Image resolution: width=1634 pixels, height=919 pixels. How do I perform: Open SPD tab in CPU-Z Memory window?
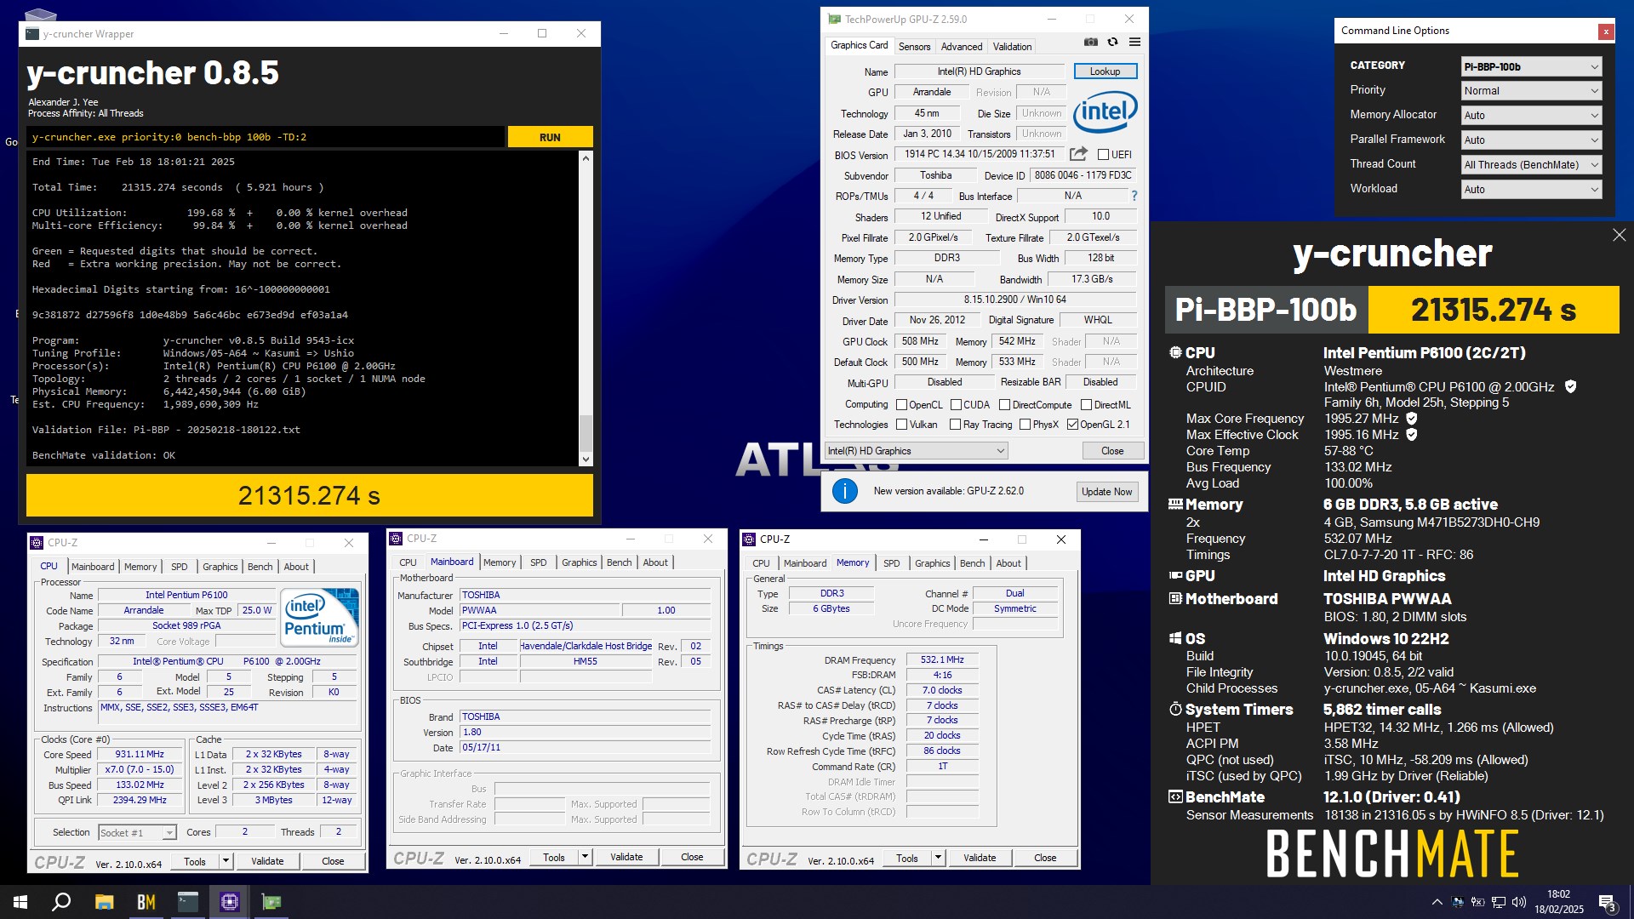tap(891, 563)
